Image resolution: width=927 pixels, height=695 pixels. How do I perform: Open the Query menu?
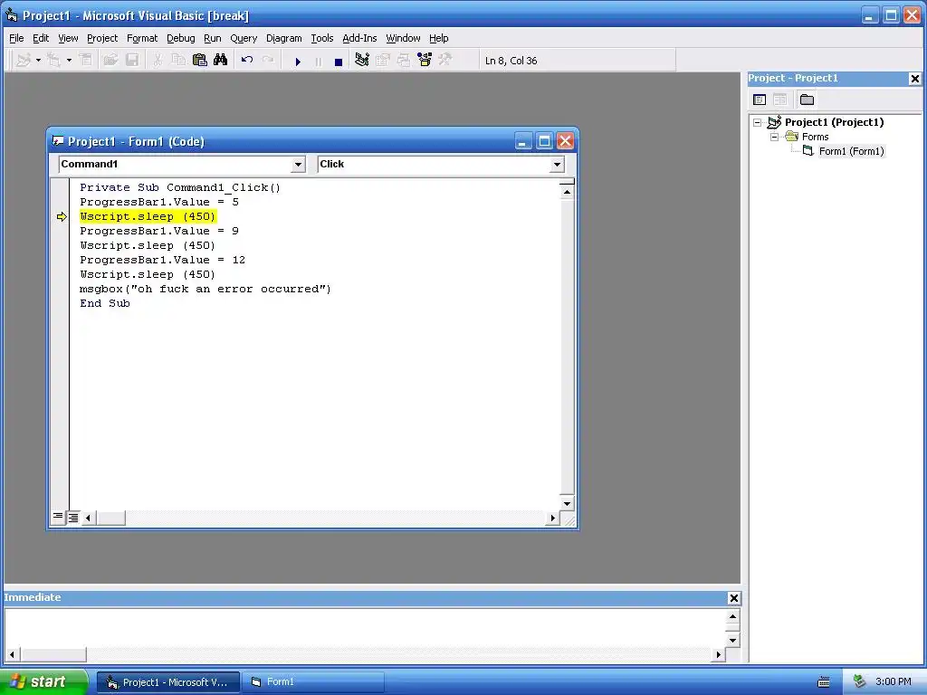pyautogui.click(x=244, y=38)
